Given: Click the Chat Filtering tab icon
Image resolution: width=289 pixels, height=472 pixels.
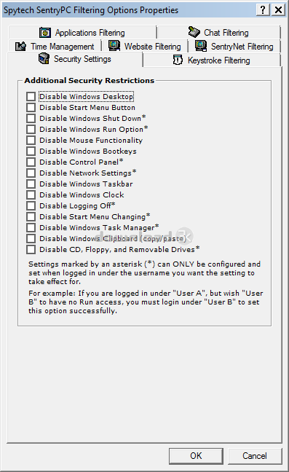Looking at the screenshot, I should [x=194, y=32].
